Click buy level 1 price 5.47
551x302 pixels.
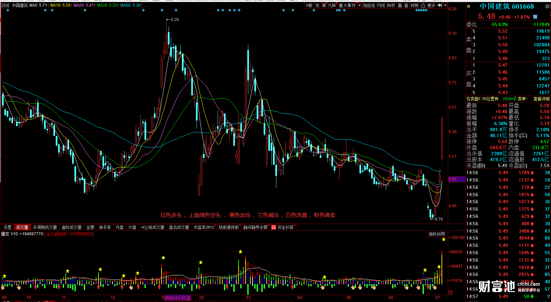tap(503, 65)
